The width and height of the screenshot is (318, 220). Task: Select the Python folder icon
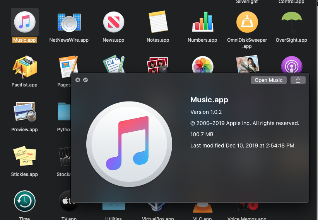[64, 112]
